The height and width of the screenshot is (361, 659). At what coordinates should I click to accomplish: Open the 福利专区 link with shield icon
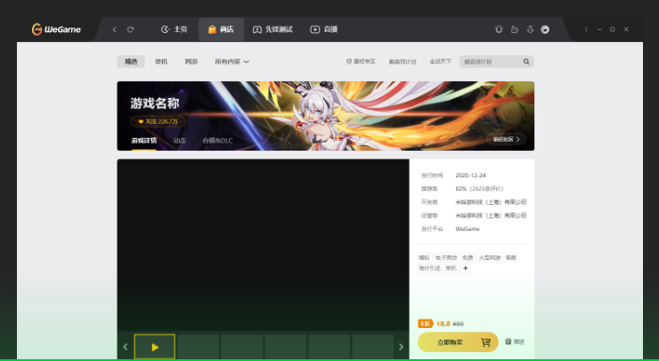click(x=361, y=62)
